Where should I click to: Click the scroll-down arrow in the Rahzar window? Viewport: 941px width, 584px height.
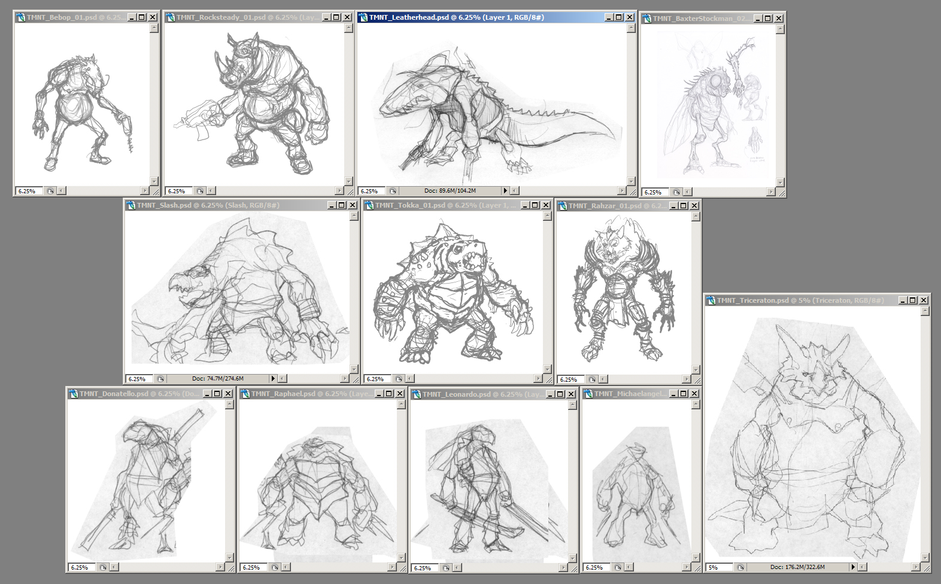[696, 370]
